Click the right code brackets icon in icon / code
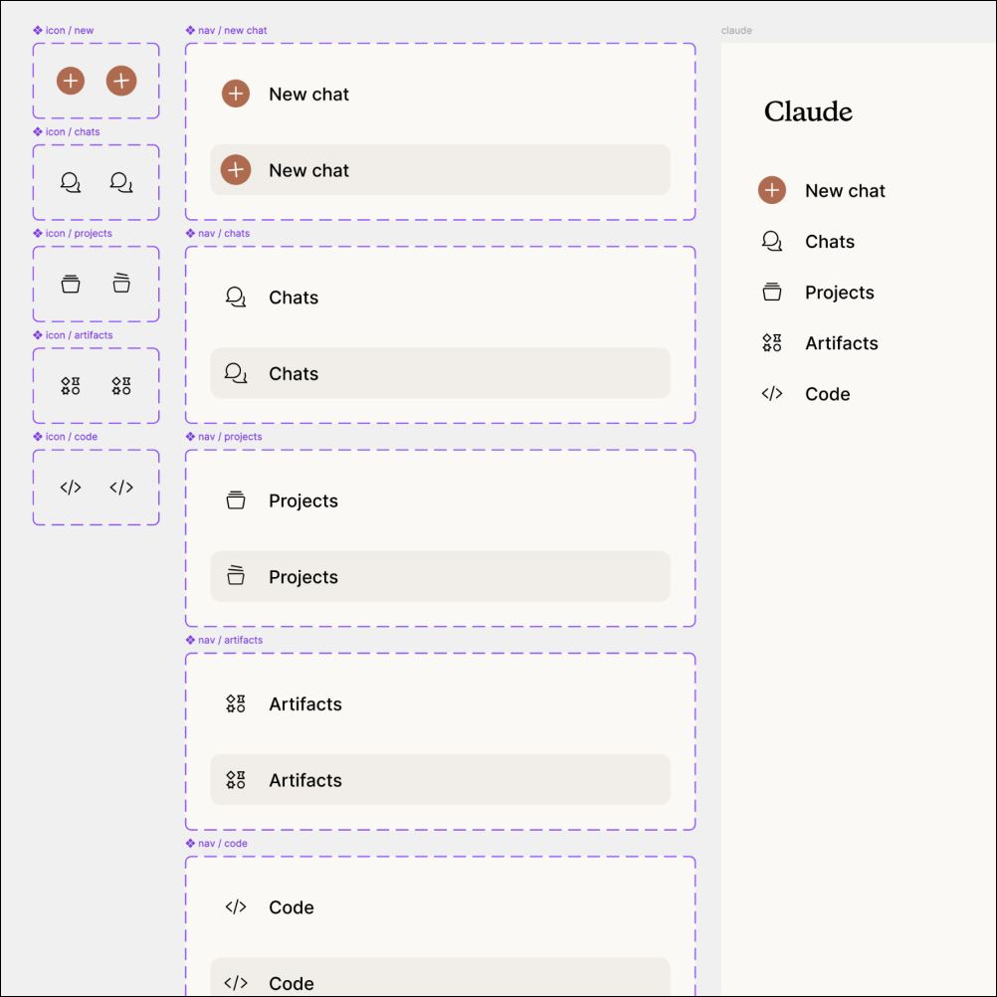This screenshot has height=997, width=997. point(121,488)
